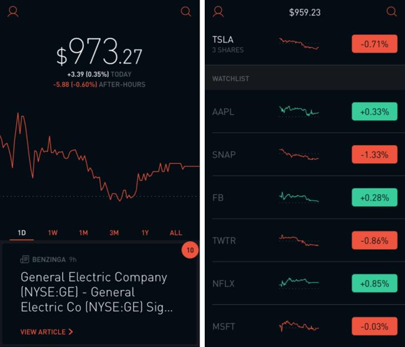Show the ALL time chart range
Viewport: 405px width, 347px height.
176,233
